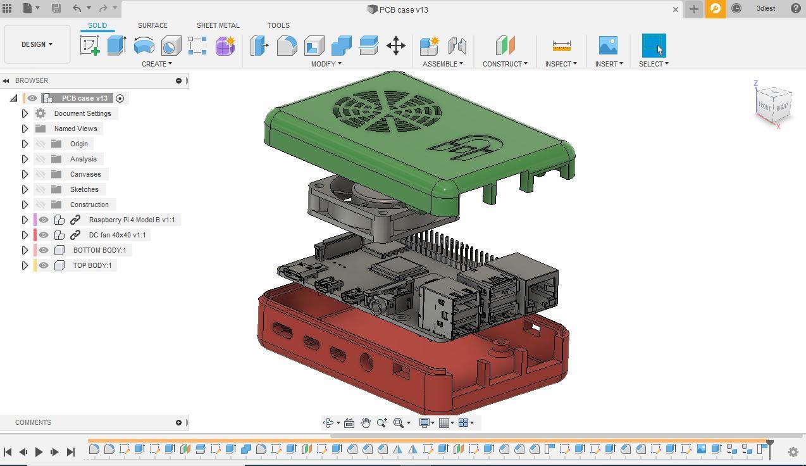Show the Sketches folder
Viewport: 806px width, 466px height.
(41, 189)
